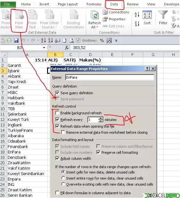Switch to the Formulas tab
The image size is (180, 198).
tap(94, 4)
